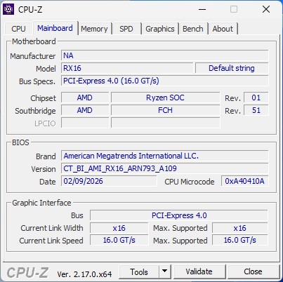Click the BIOS brand American Megatrends field
The width and height of the screenshot is (283, 282).
click(x=165, y=156)
